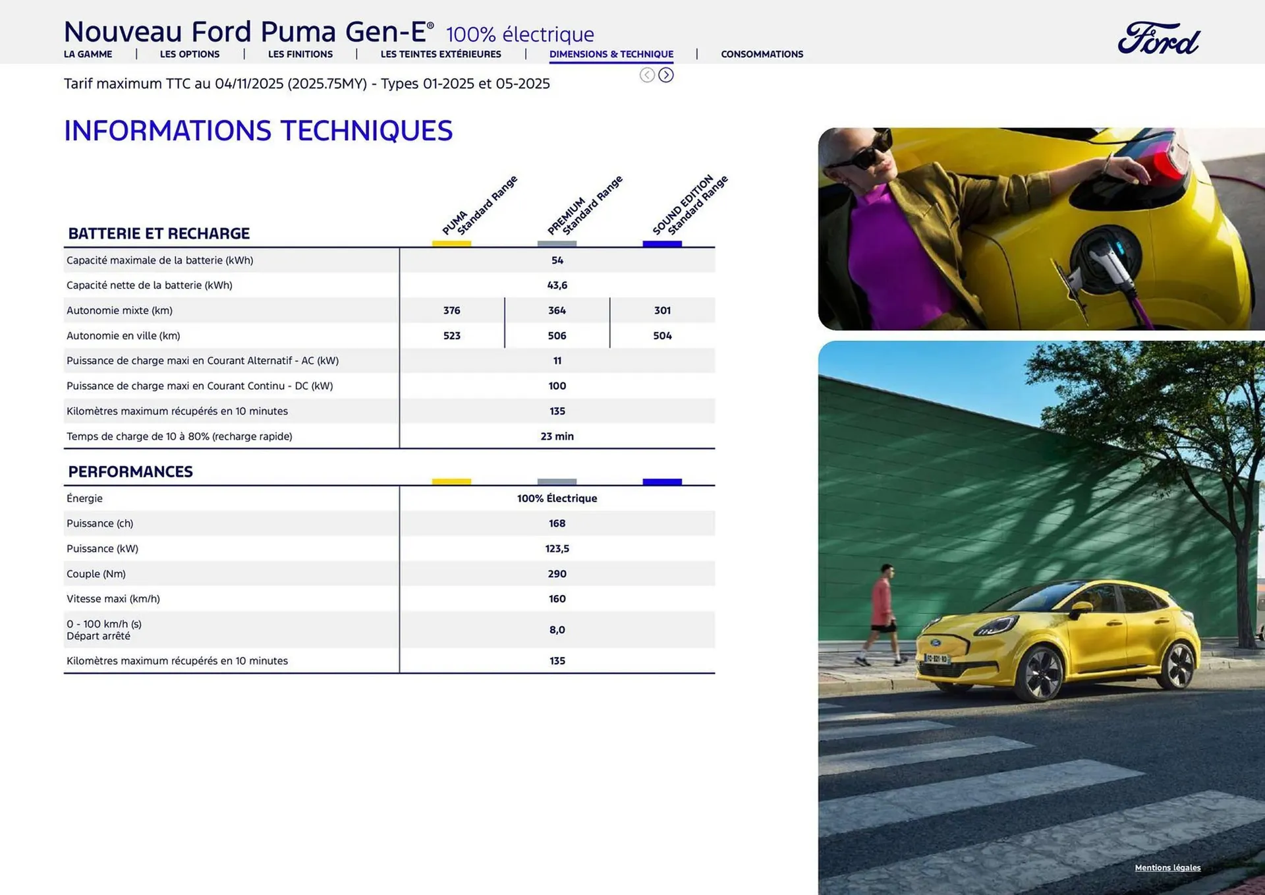Click the Nouveau Ford Puma Gen-E title
Screen dimensions: 1265x895
coord(247,30)
